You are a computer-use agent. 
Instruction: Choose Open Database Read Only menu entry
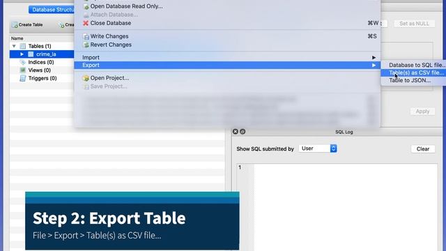(126, 6)
